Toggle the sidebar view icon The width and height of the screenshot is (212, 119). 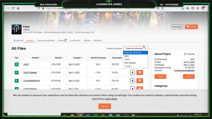[193, 8]
